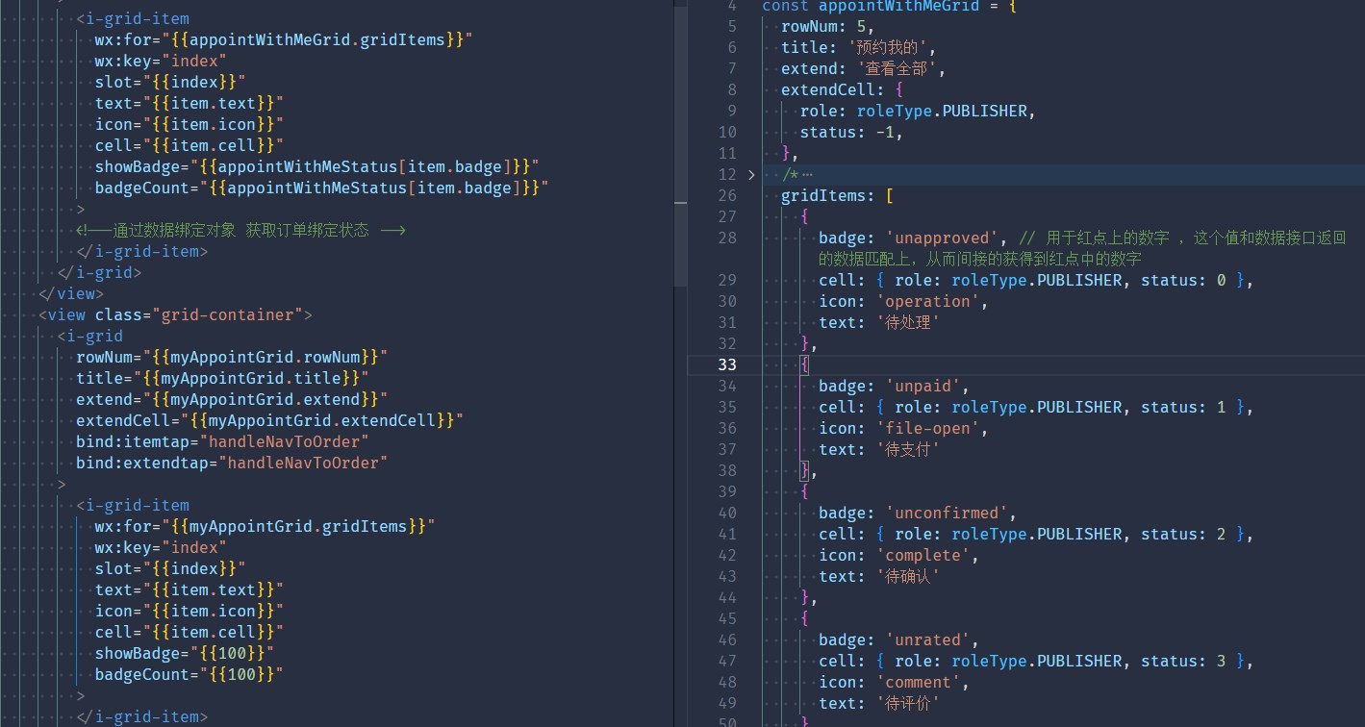Click line number 12 in the gutter
1365x727 pixels.
(727, 174)
